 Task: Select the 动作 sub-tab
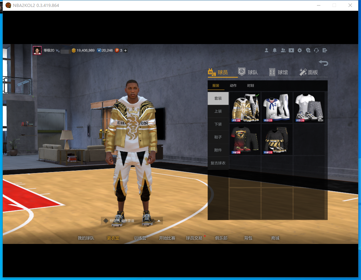point(233,85)
